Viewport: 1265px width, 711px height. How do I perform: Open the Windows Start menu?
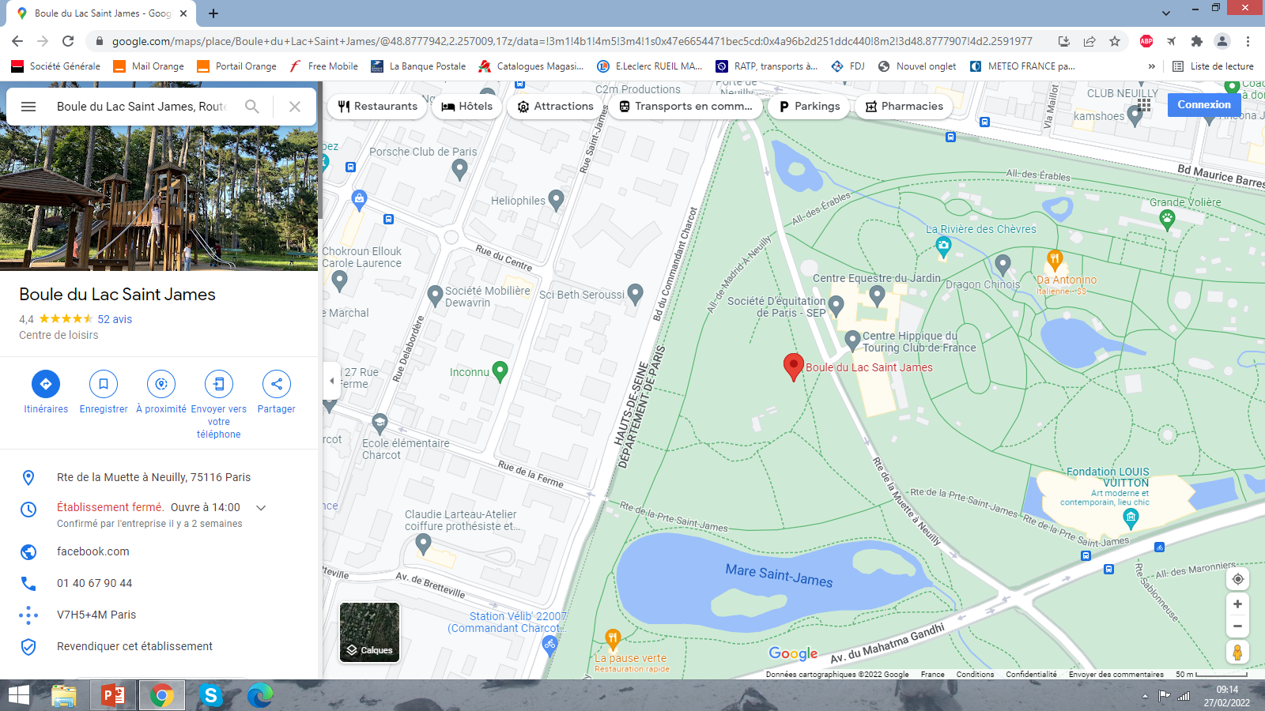coord(19,695)
